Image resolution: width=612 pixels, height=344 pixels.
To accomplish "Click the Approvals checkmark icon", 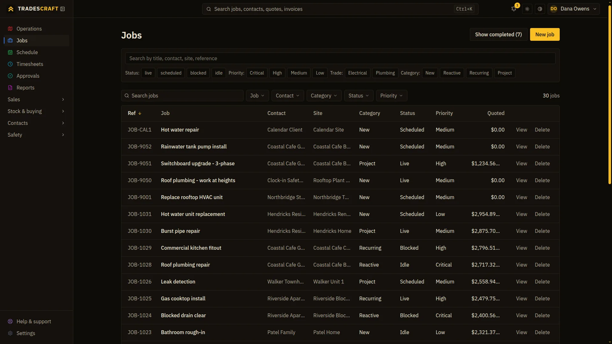I will pyautogui.click(x=10, y=76).
